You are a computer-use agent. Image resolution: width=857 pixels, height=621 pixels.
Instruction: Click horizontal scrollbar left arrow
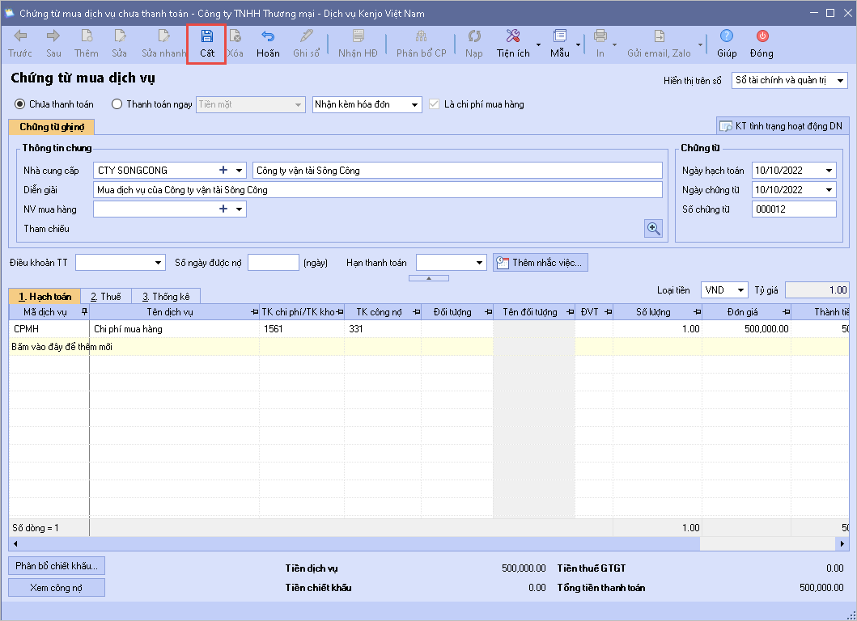[15, 543]
